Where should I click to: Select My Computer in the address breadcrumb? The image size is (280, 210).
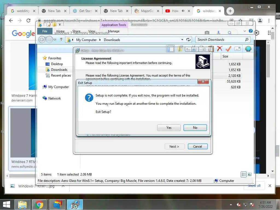click(86, 40)
